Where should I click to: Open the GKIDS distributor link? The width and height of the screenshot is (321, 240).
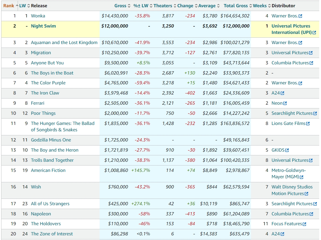(278, 150)
